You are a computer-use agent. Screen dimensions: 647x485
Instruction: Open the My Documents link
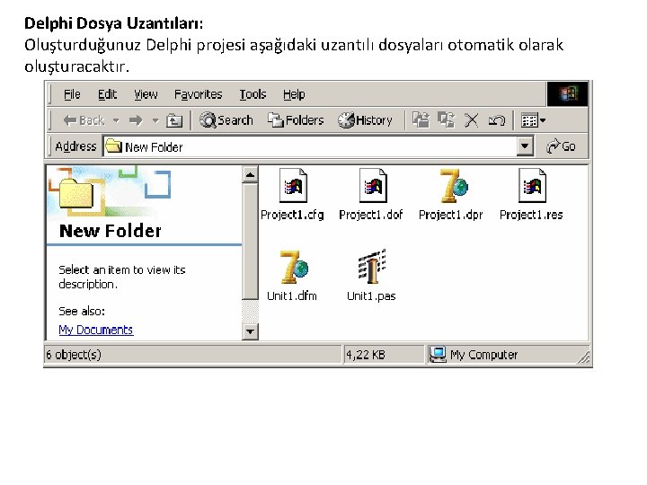pos(96,330)
